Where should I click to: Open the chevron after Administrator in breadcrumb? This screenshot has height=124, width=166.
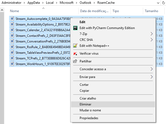click(24, 3)
